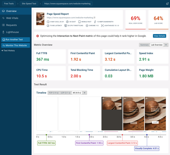Select FCP (1.9 s) timeline filter
170x155 pixels.
(x=54, y=93)
